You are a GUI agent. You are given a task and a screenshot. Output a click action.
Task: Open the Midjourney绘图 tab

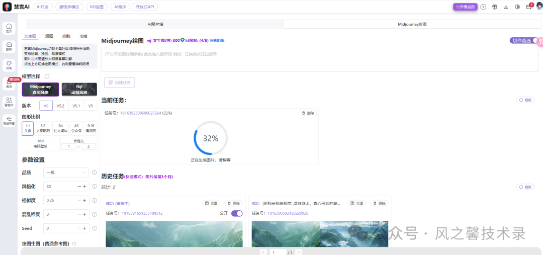412,24
